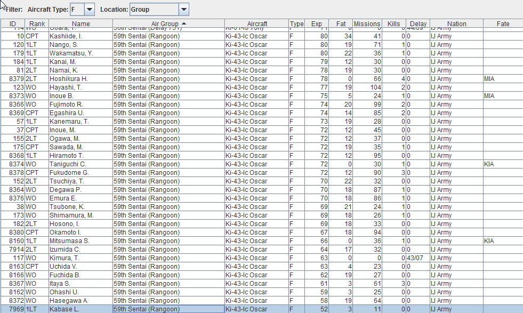
Task: Select pilot Mitsumasa S. name cell
Action: pyautogui.click(x=81, y=241)
